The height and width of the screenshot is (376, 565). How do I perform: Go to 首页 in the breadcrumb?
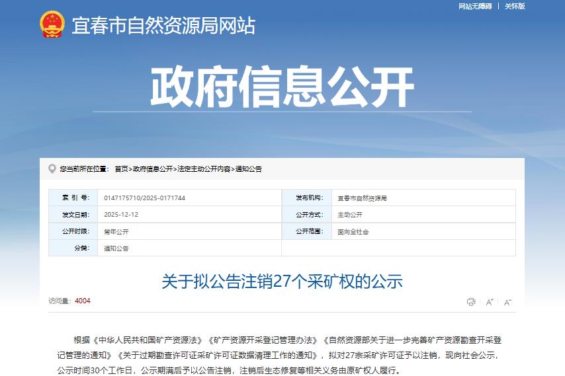pos(121,169)
